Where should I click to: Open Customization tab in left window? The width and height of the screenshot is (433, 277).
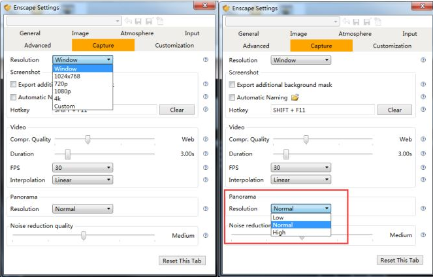click(174, 45)
